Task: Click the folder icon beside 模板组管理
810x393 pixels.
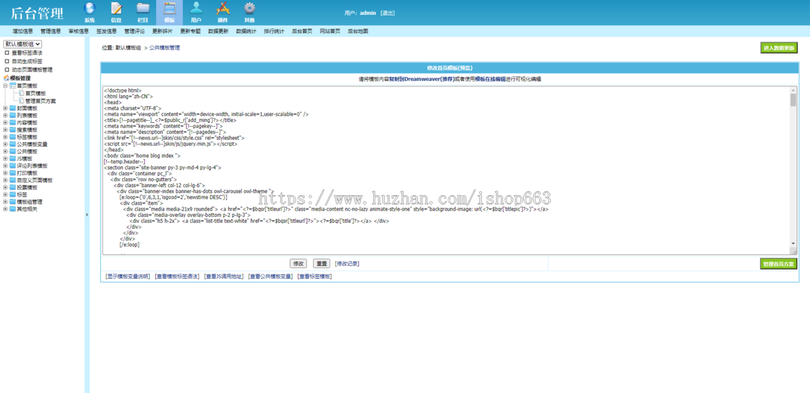Action: (13, 202)
